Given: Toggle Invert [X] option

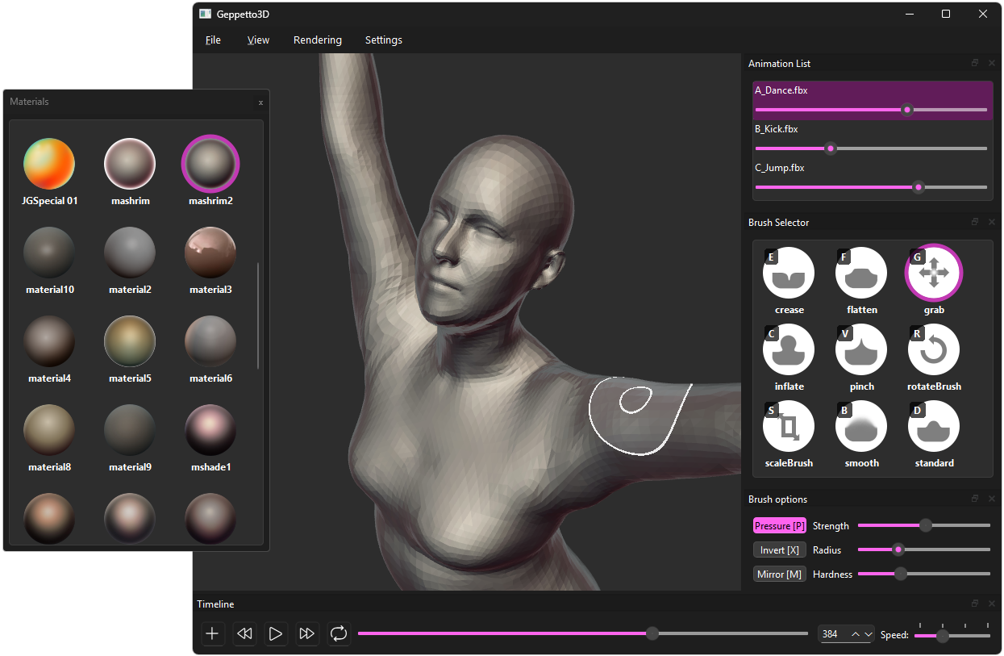Looking at the screenshot, I should [x=780, y=549].
